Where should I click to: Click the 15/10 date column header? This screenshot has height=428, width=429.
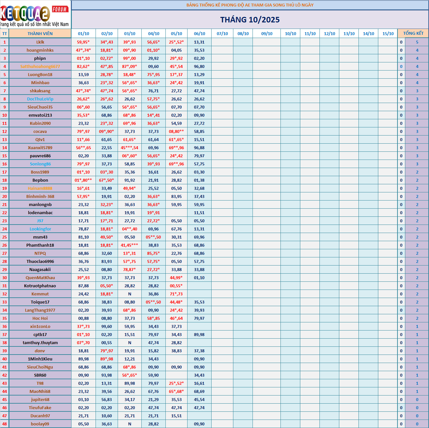[388, 34]
